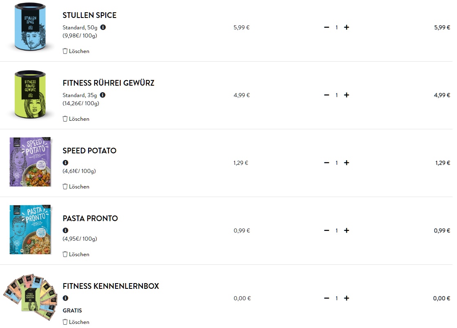Remove Pasta Pronto from cart
The image size is (457, 328).
point(76,254)
